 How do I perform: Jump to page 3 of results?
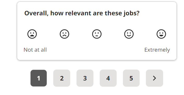click(x=85, y=78)
